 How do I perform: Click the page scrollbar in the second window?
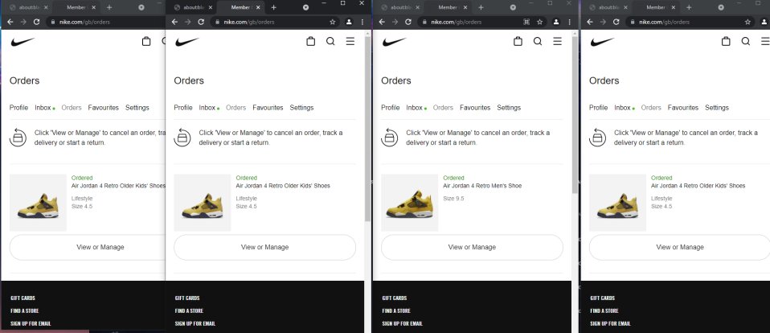point(367,128)
